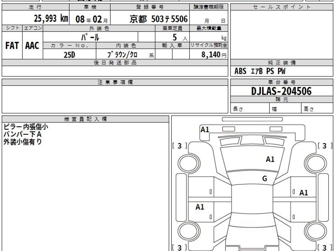
Task: Click the mileage value 25,993 km
Action: (x=51, y=19)
